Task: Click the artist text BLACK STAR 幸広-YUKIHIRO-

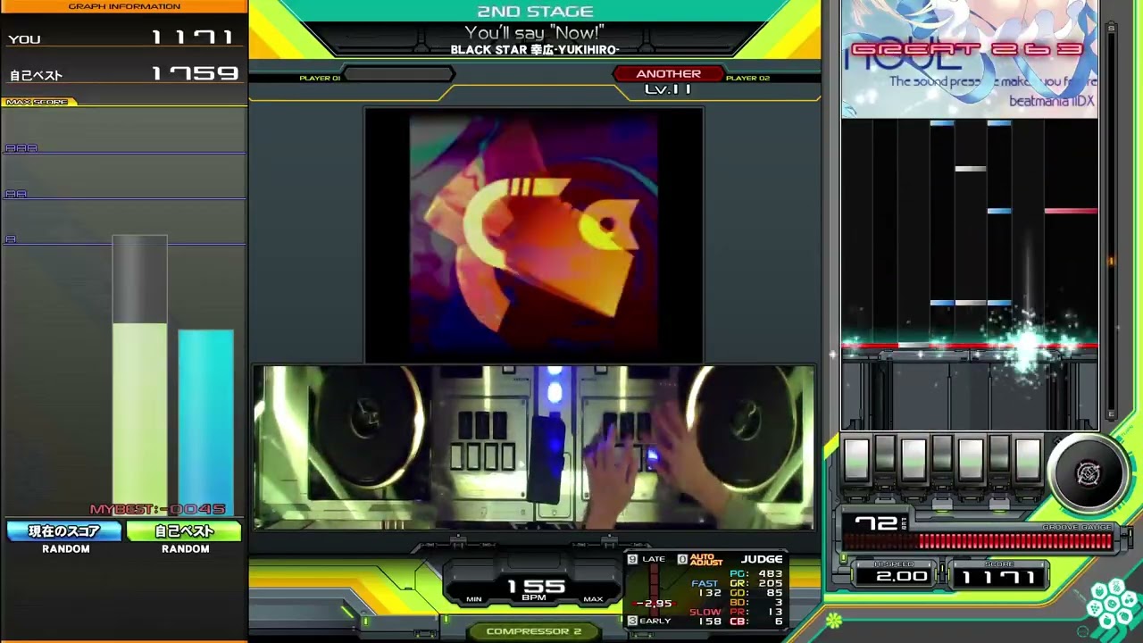Action: [x=534, y=50]
